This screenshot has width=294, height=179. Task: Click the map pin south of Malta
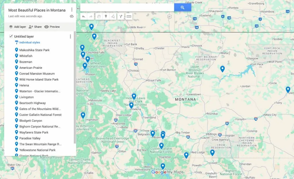223,69
